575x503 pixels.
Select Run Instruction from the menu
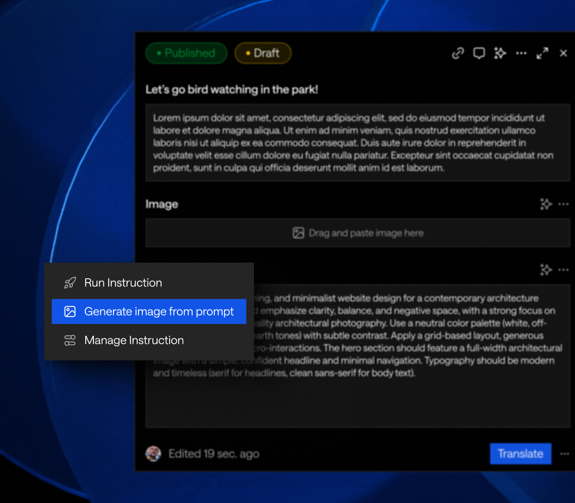[x=123, y=283]
